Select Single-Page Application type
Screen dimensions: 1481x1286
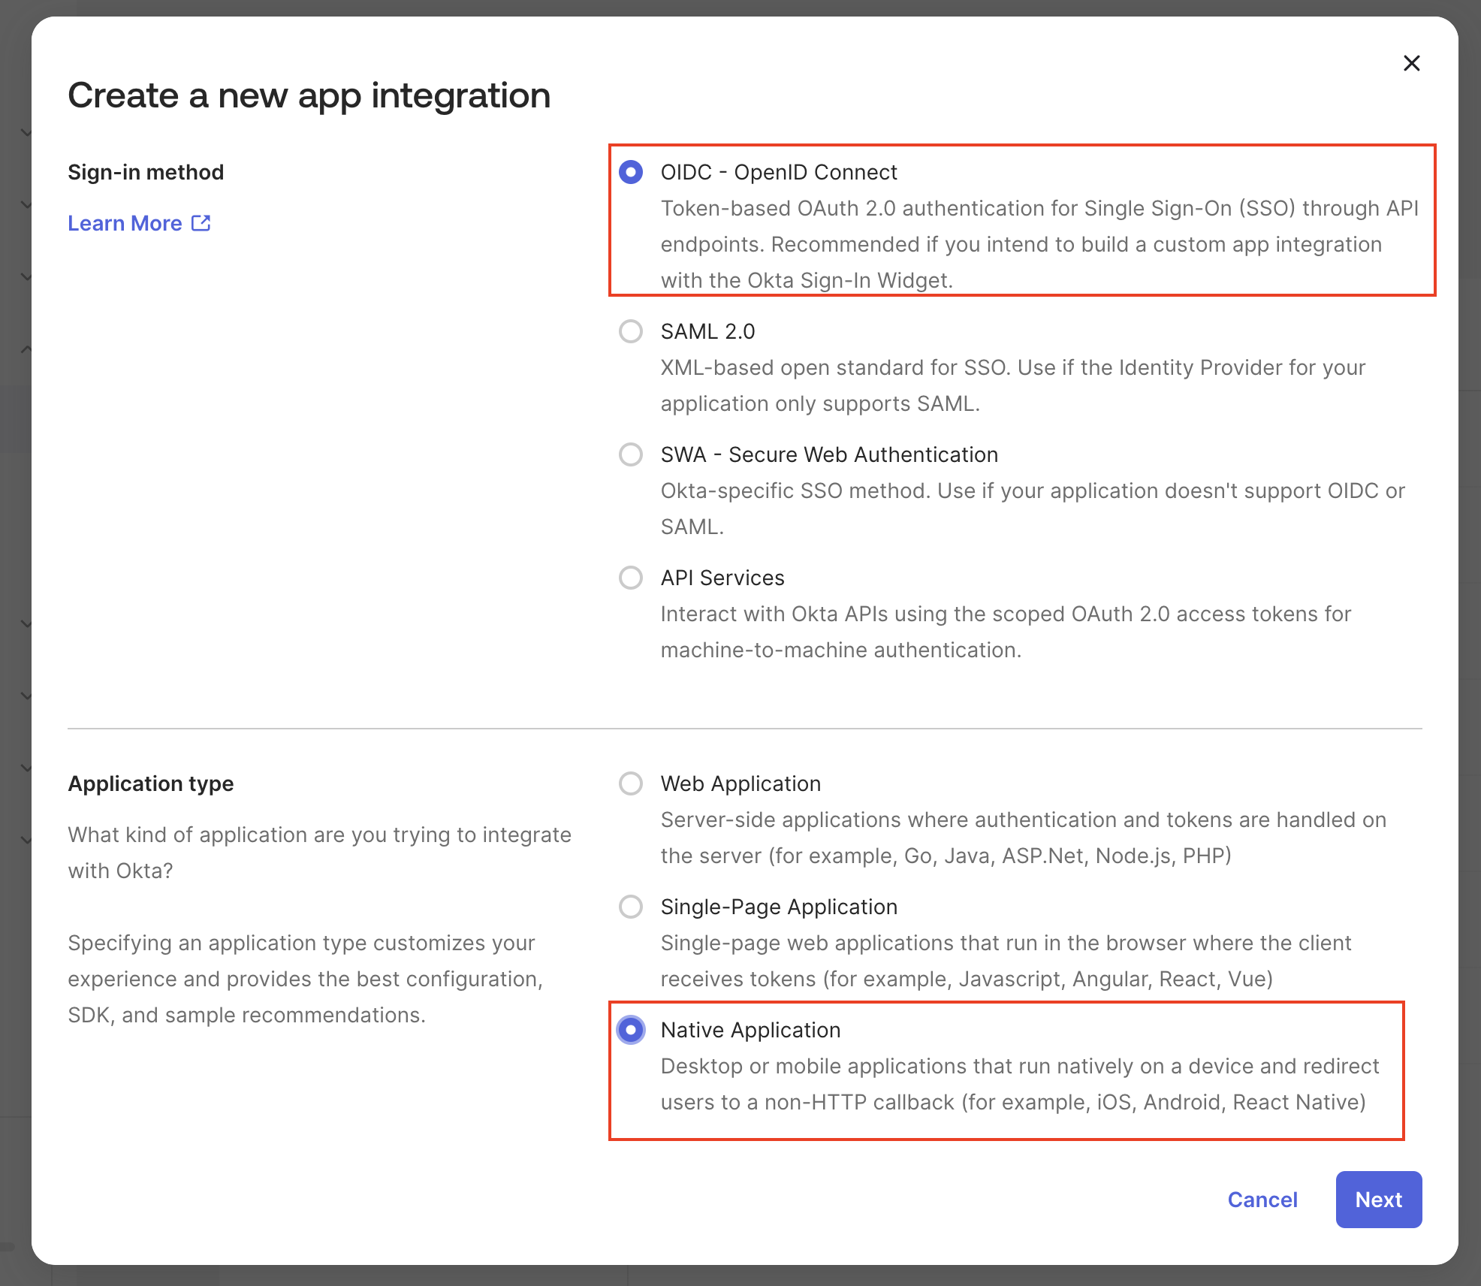tap(631, 907)
